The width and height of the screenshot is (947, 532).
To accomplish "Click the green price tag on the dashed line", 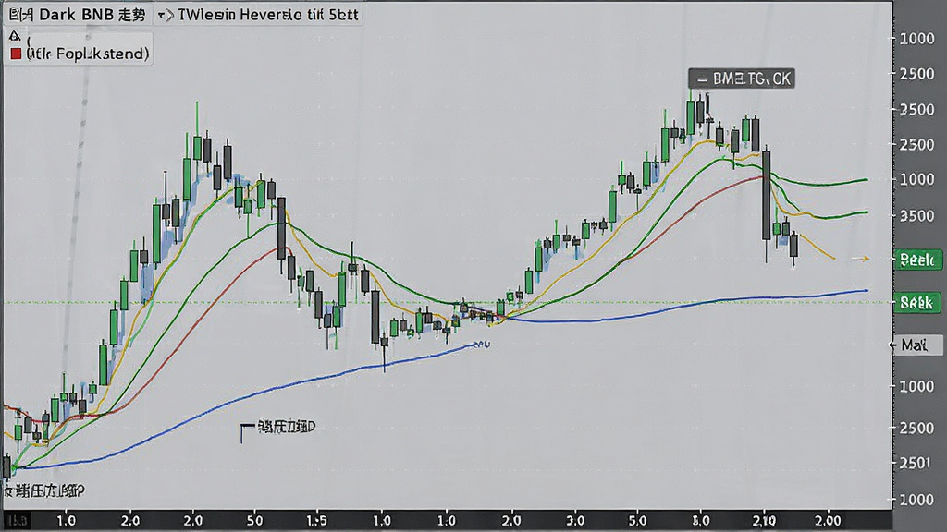I will pos(918,302).
